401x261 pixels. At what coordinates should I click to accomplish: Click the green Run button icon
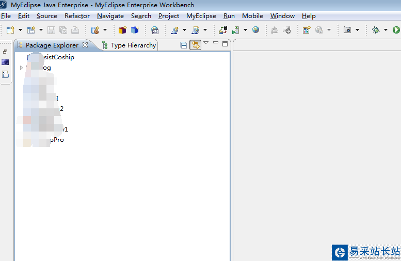[x=396, y=30]
